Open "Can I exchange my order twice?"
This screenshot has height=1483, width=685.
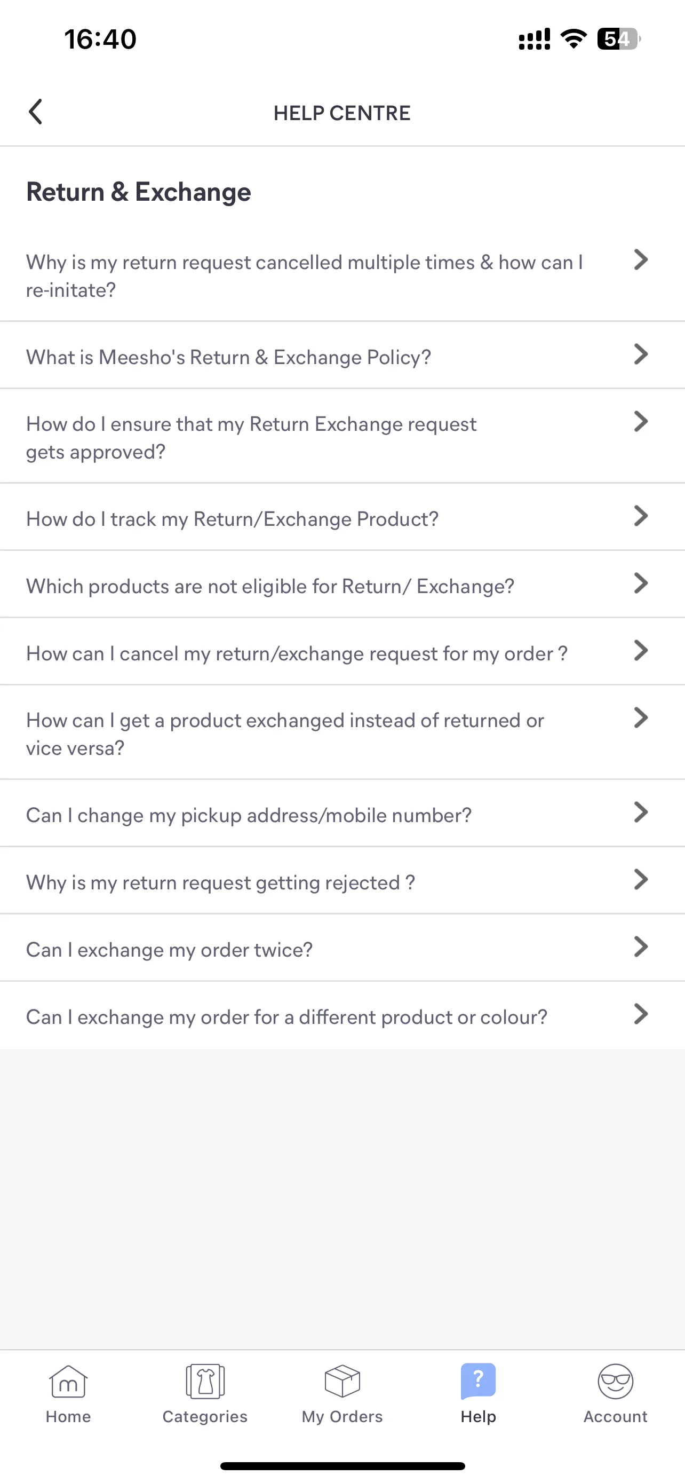click(x=342, y=948)
